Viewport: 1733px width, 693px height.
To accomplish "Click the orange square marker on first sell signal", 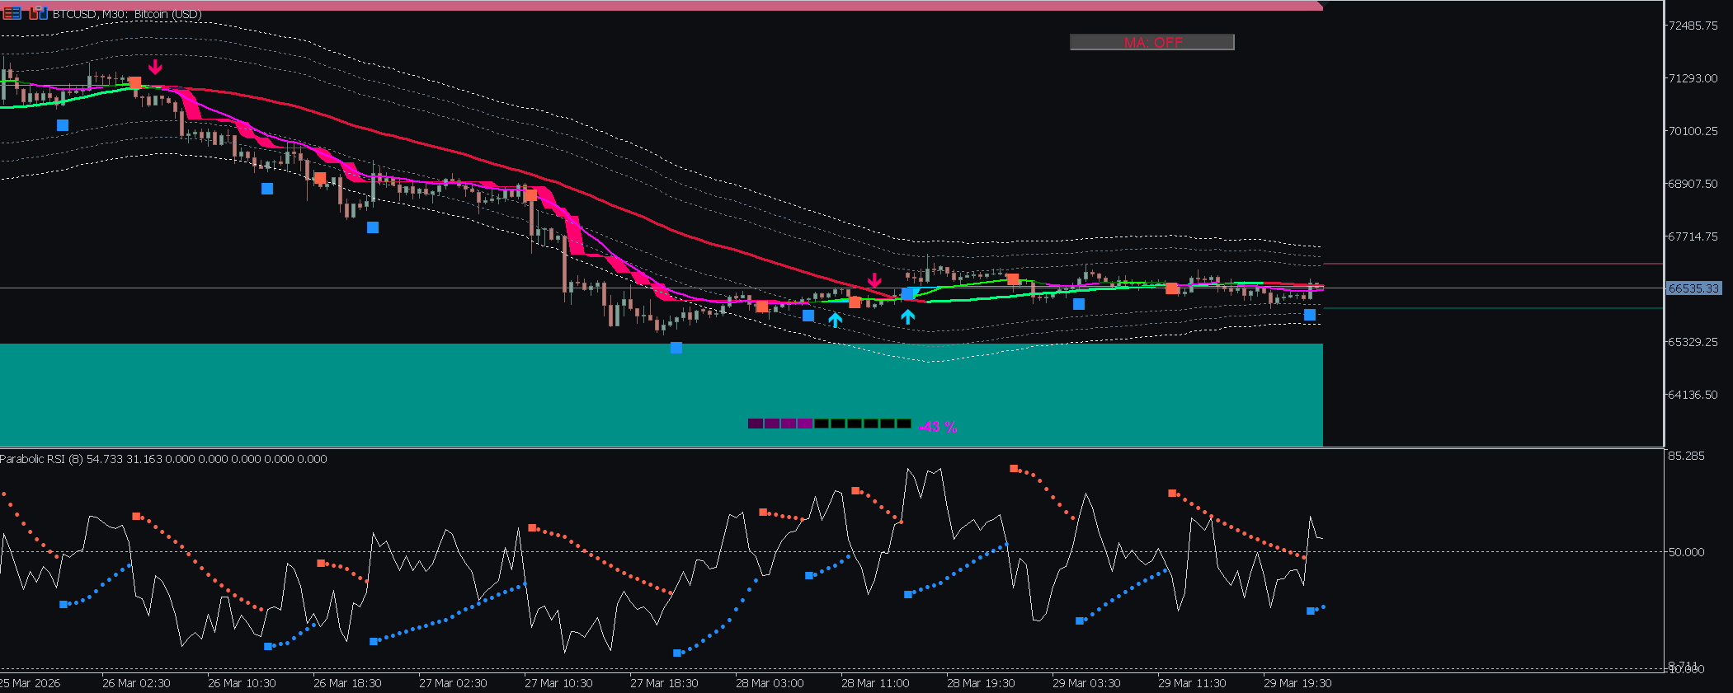I will [x=135, y=82].
